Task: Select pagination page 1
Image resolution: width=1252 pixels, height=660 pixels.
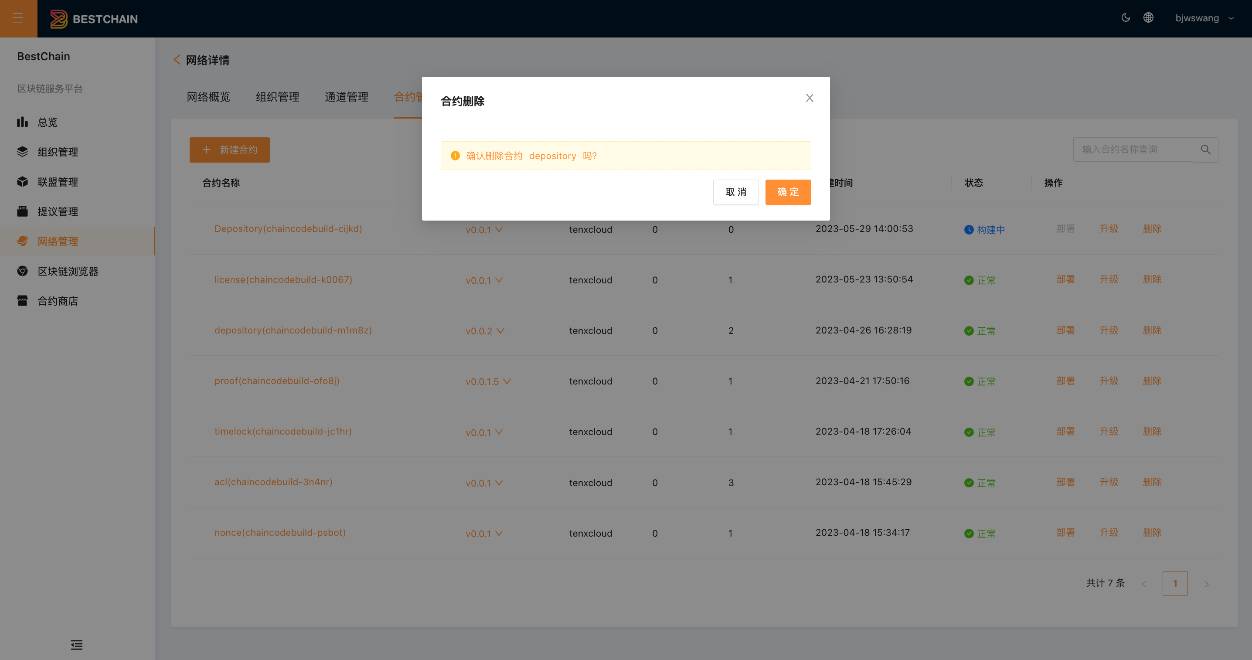Action: [x=1175, y=583]
